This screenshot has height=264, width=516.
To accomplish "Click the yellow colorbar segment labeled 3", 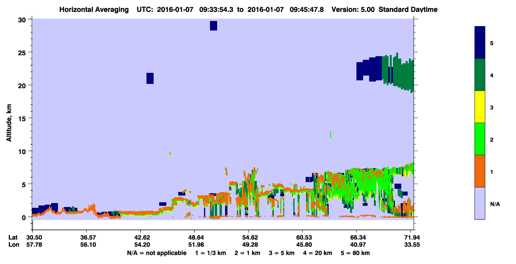I will pos(480,107).
